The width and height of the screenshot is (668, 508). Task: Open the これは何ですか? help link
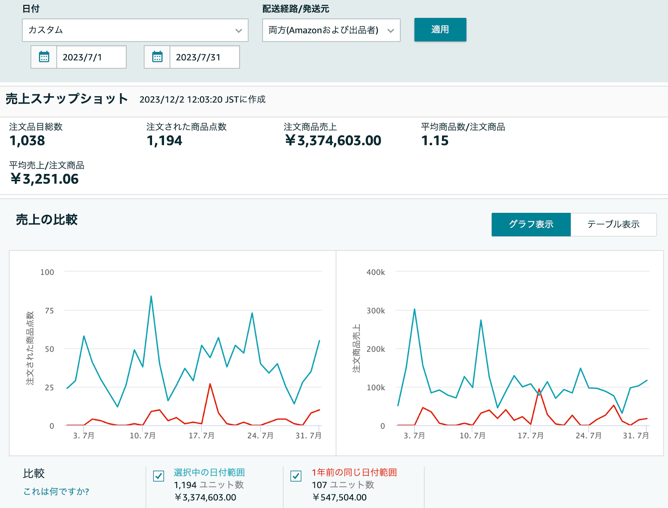pyautogui.click(x=56, y=491)
